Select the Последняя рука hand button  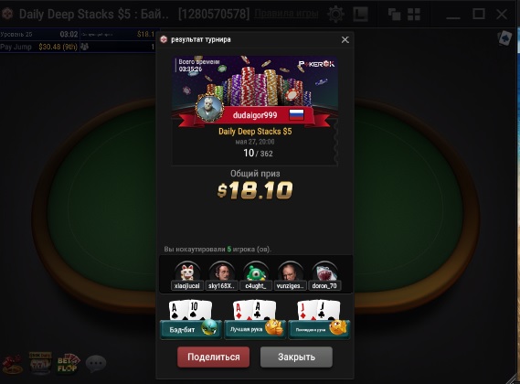319,329
